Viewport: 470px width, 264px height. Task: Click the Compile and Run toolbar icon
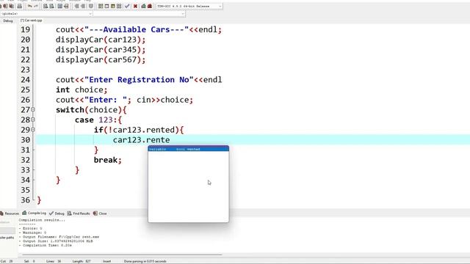click(113, 6)
